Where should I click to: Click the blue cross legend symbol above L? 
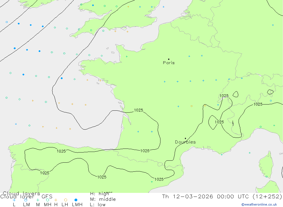coord(14,200)
